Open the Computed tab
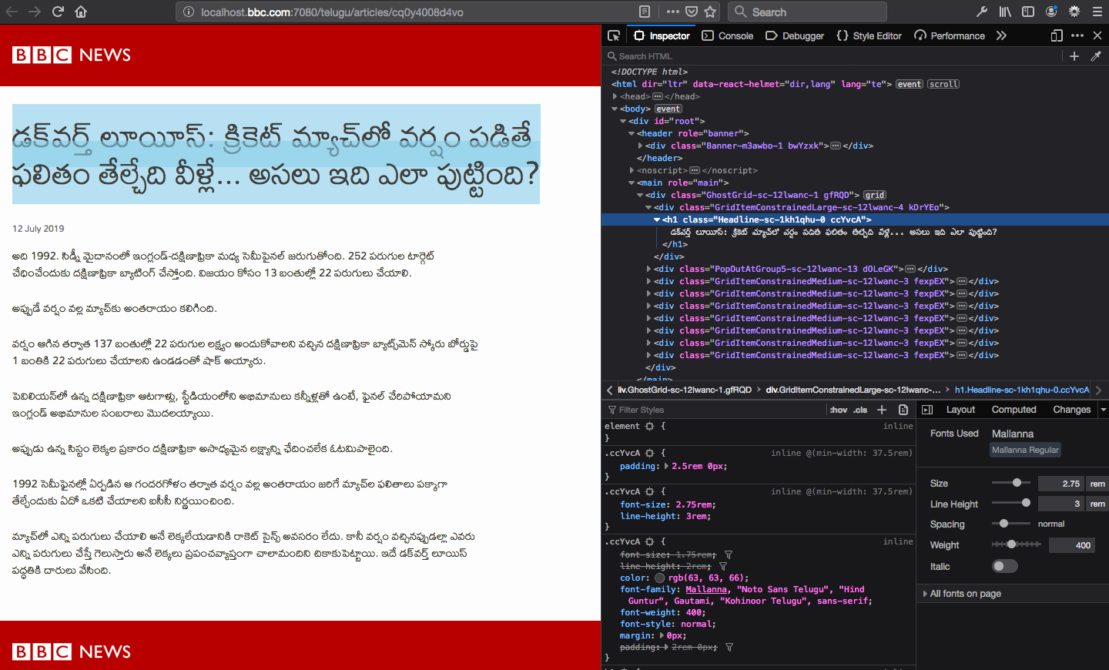 click(x=1014, y=409)
